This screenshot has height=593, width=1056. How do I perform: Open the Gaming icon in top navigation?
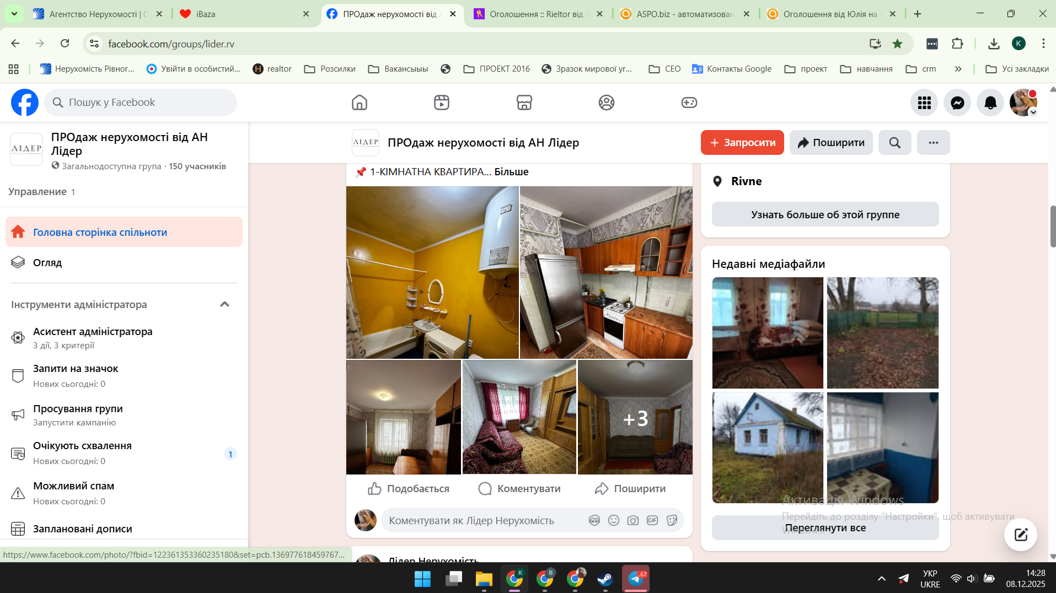click(x=689, y=103)
